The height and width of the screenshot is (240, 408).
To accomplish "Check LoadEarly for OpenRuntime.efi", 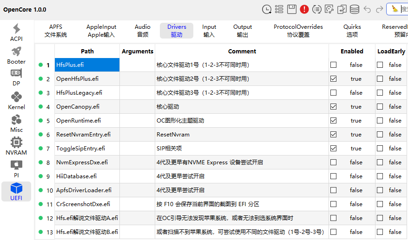I will [x=380, y=120].
